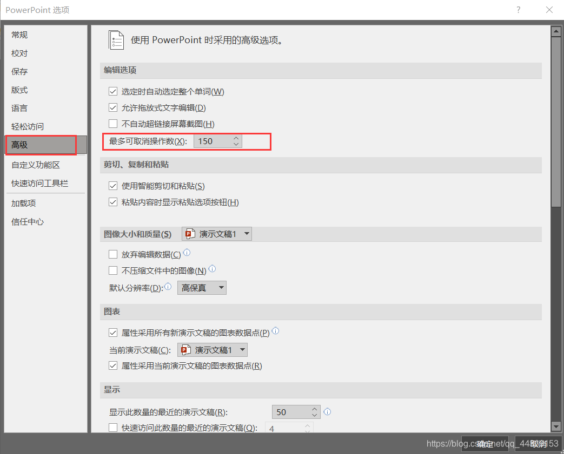
Task: Open 默认分辨率 高保真 dropdown
Action: 202,288
